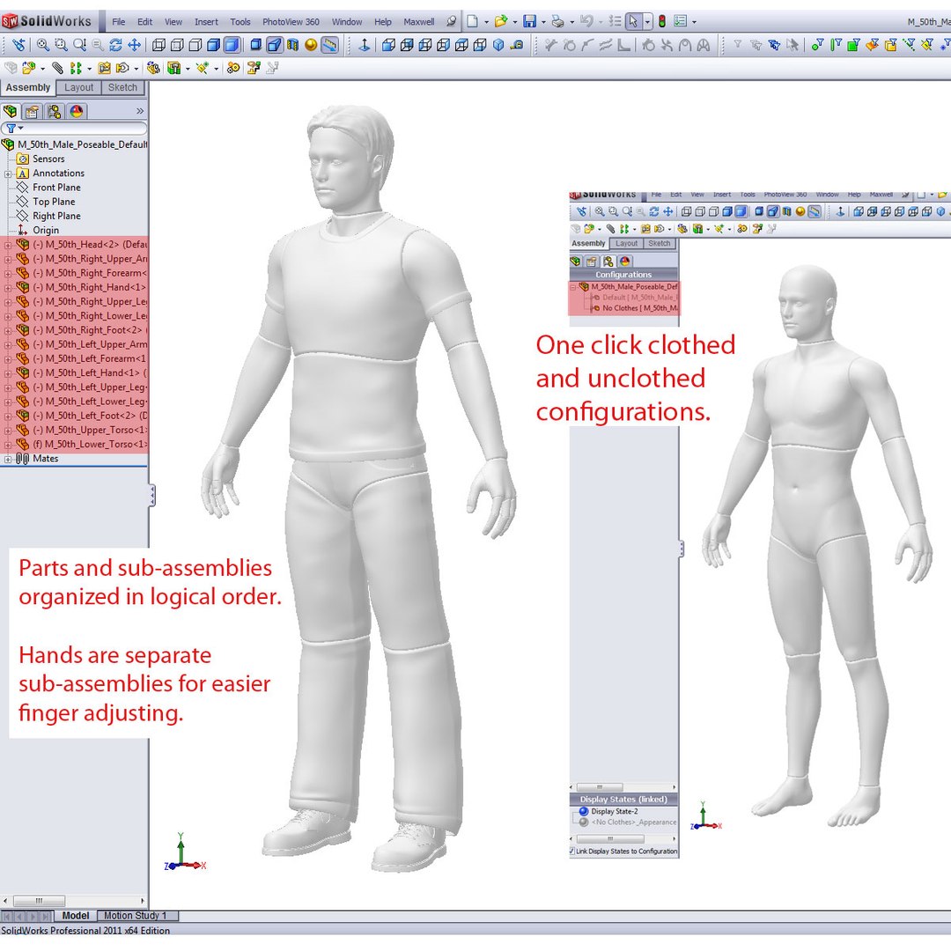Screen dimensions: 951x951
Task: Click the Filter Faces green square icon
Action: pyautogui.click(x=854, y=45)
